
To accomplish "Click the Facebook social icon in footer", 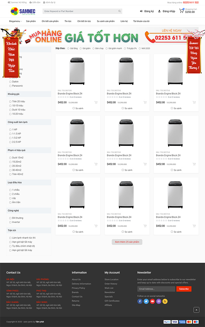I will pos(140,301).
